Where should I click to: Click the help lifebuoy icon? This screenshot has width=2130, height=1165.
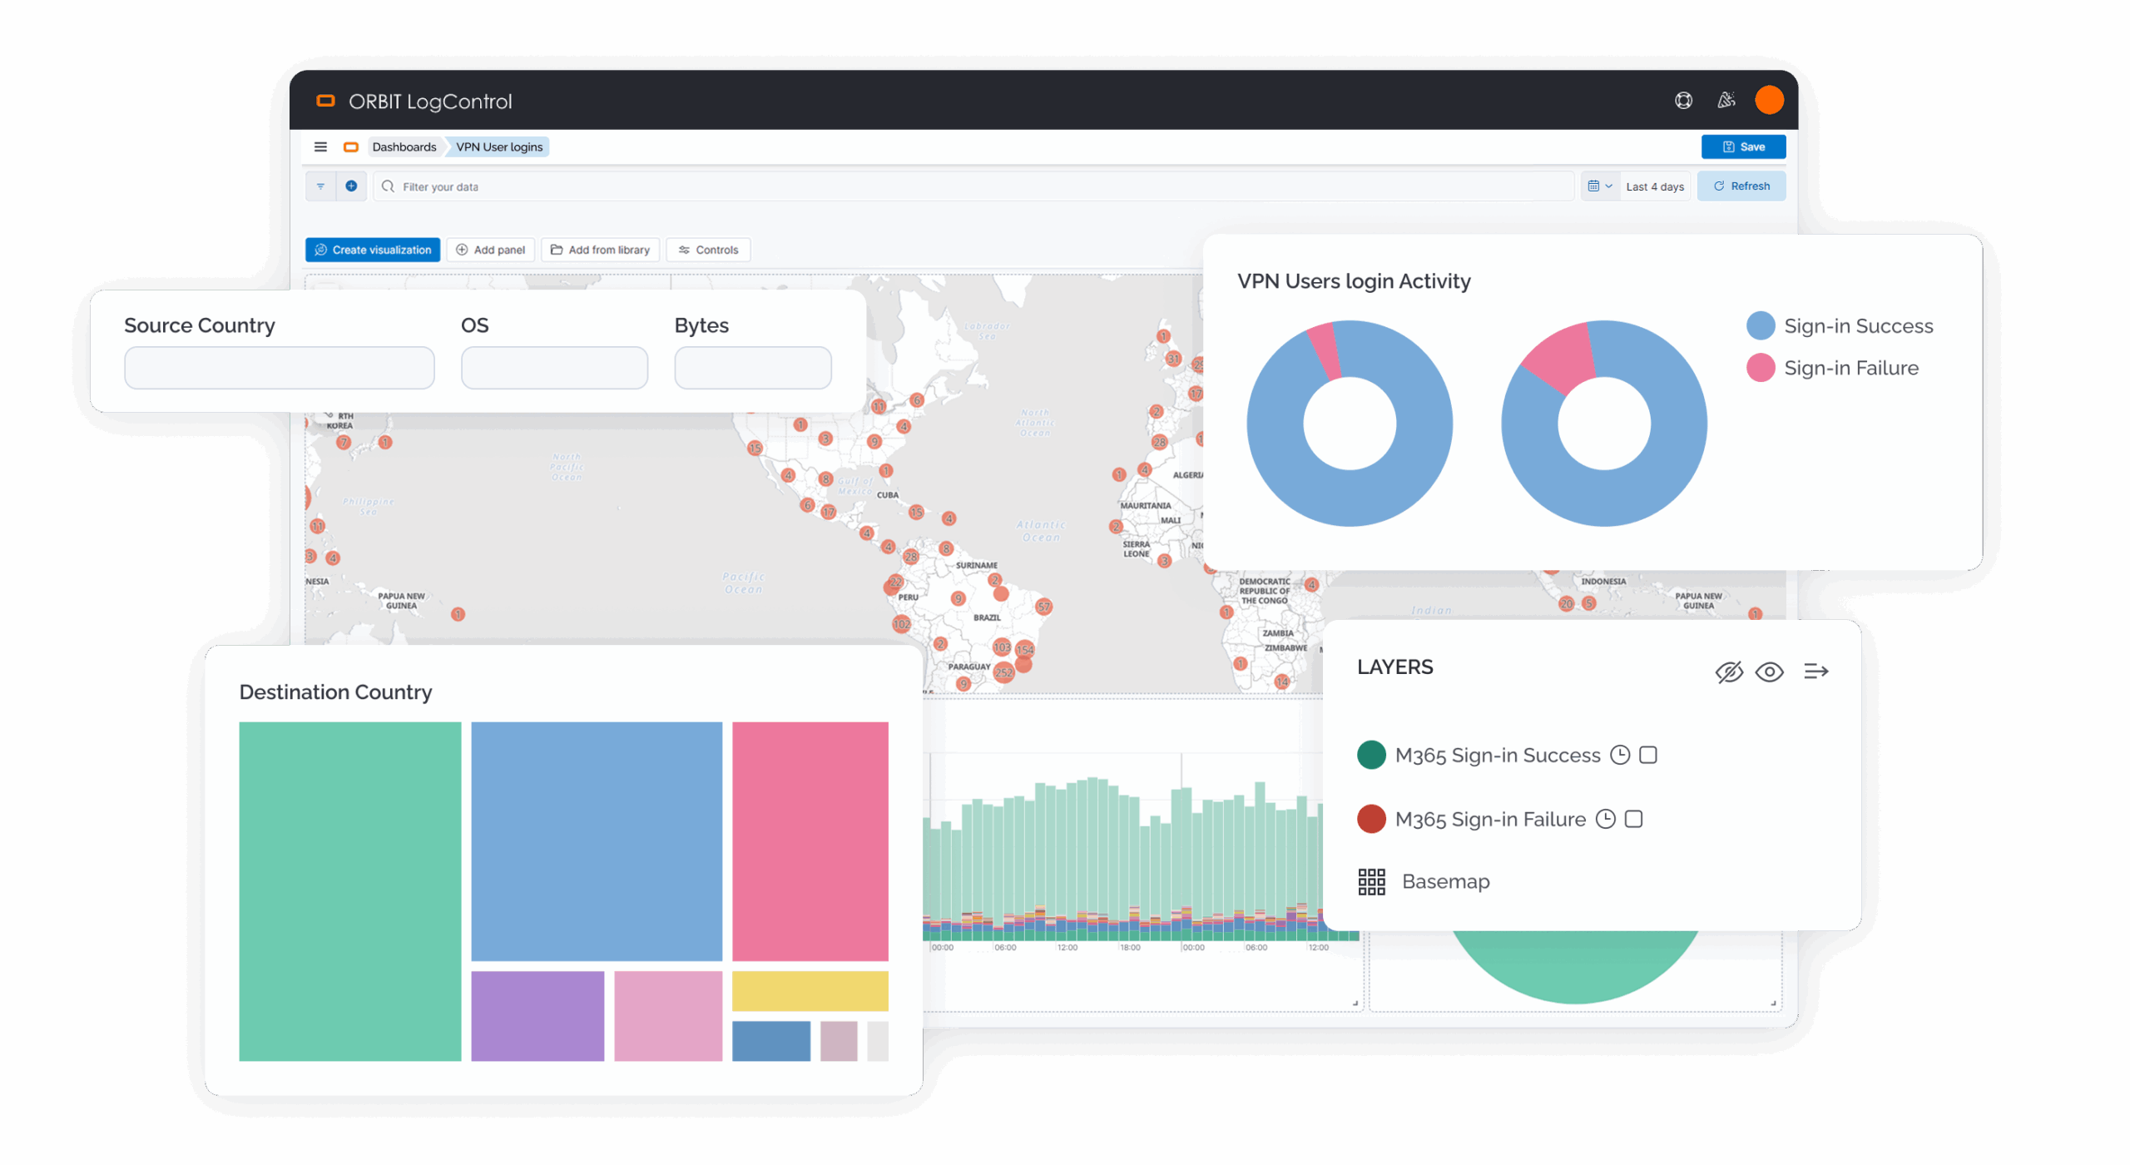click(x=1683, y=101)
